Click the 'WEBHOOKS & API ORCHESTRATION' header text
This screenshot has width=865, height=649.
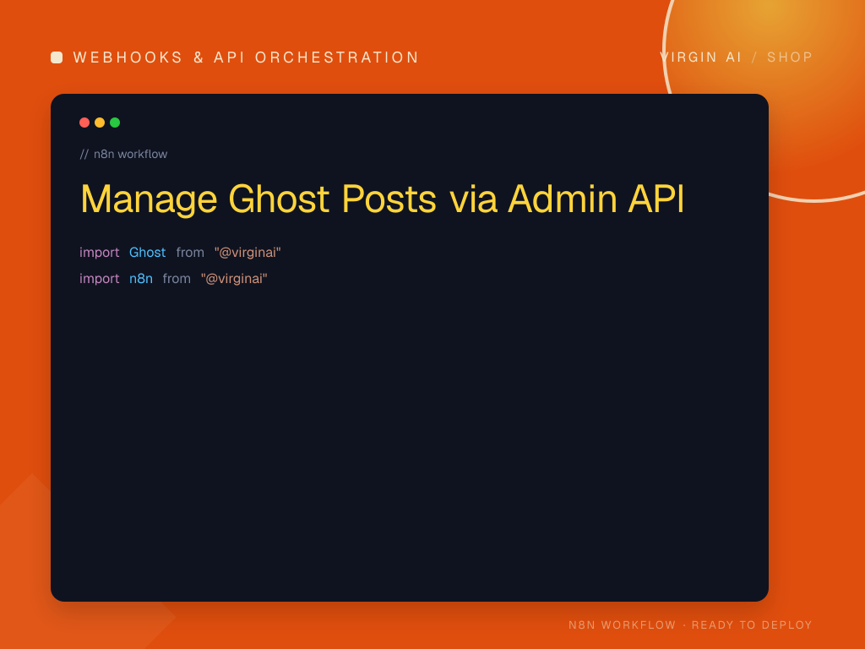(x=246, y=57)
